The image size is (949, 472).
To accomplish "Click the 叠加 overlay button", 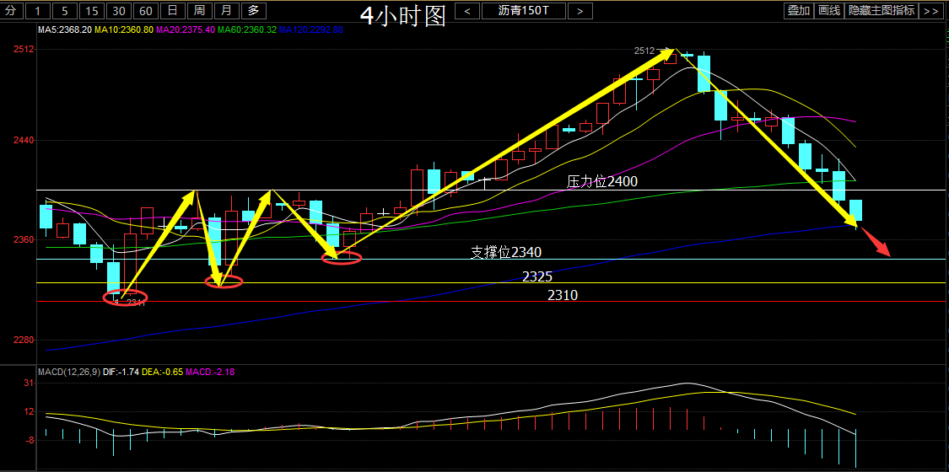I will 798,11.
